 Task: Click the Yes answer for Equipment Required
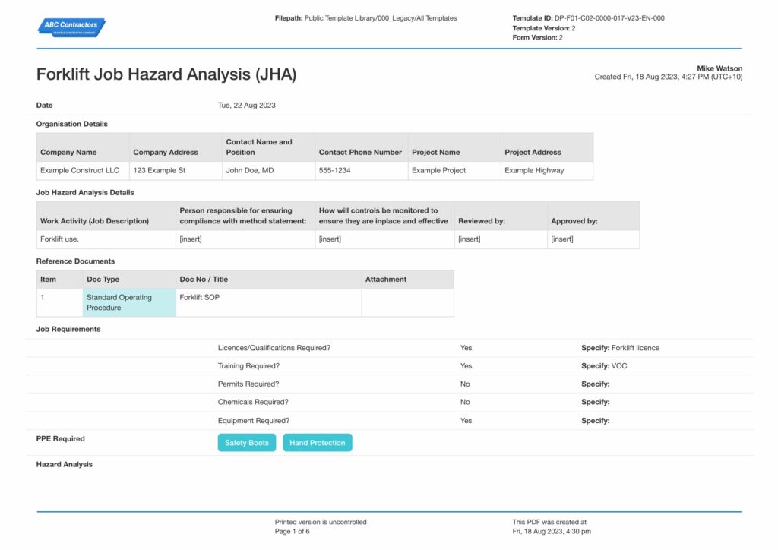(x=466, y=421)
